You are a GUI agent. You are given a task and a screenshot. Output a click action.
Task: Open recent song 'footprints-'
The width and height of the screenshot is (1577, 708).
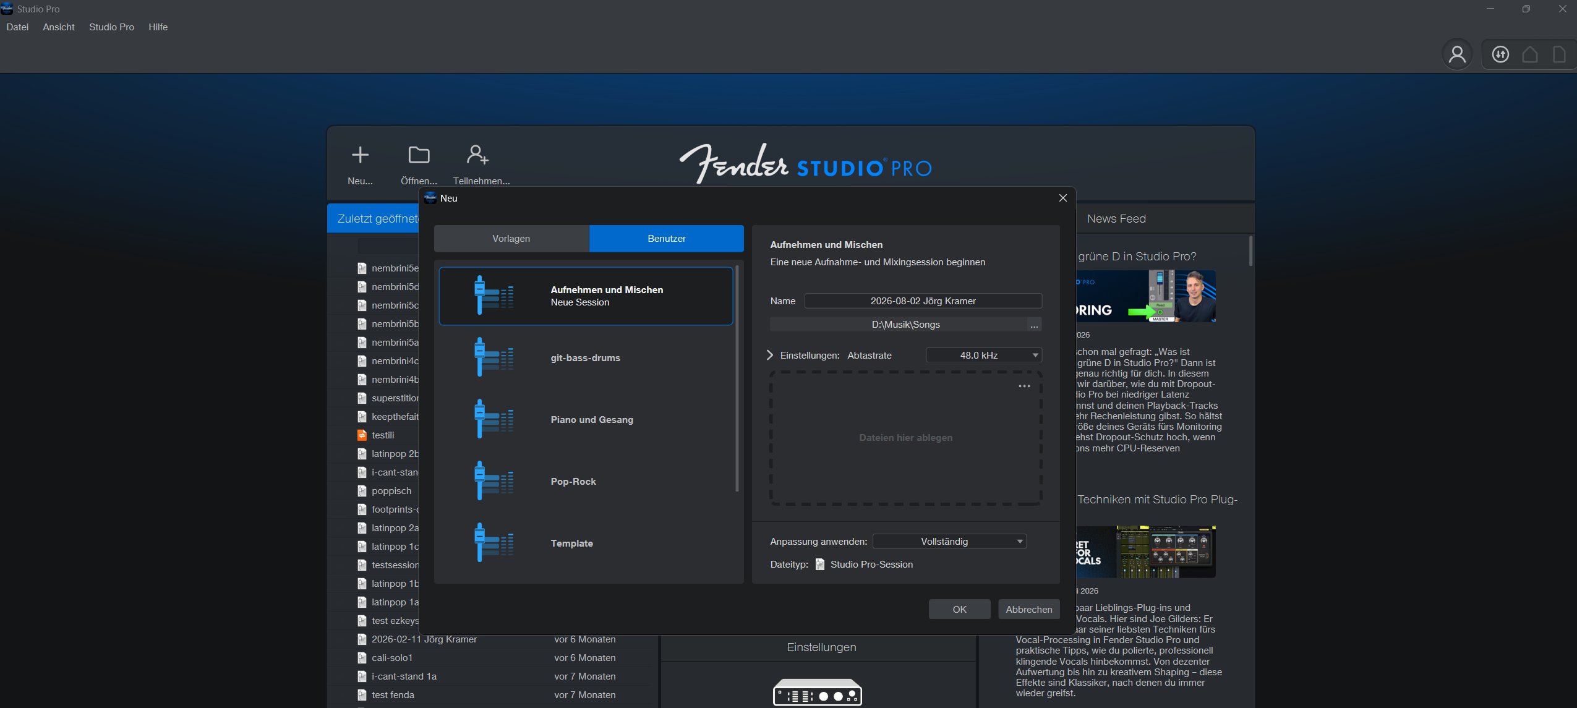(395, 510)
